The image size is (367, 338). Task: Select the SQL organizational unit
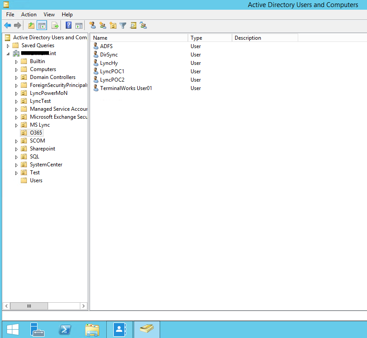pyautogui.click(x=34, y=157)
